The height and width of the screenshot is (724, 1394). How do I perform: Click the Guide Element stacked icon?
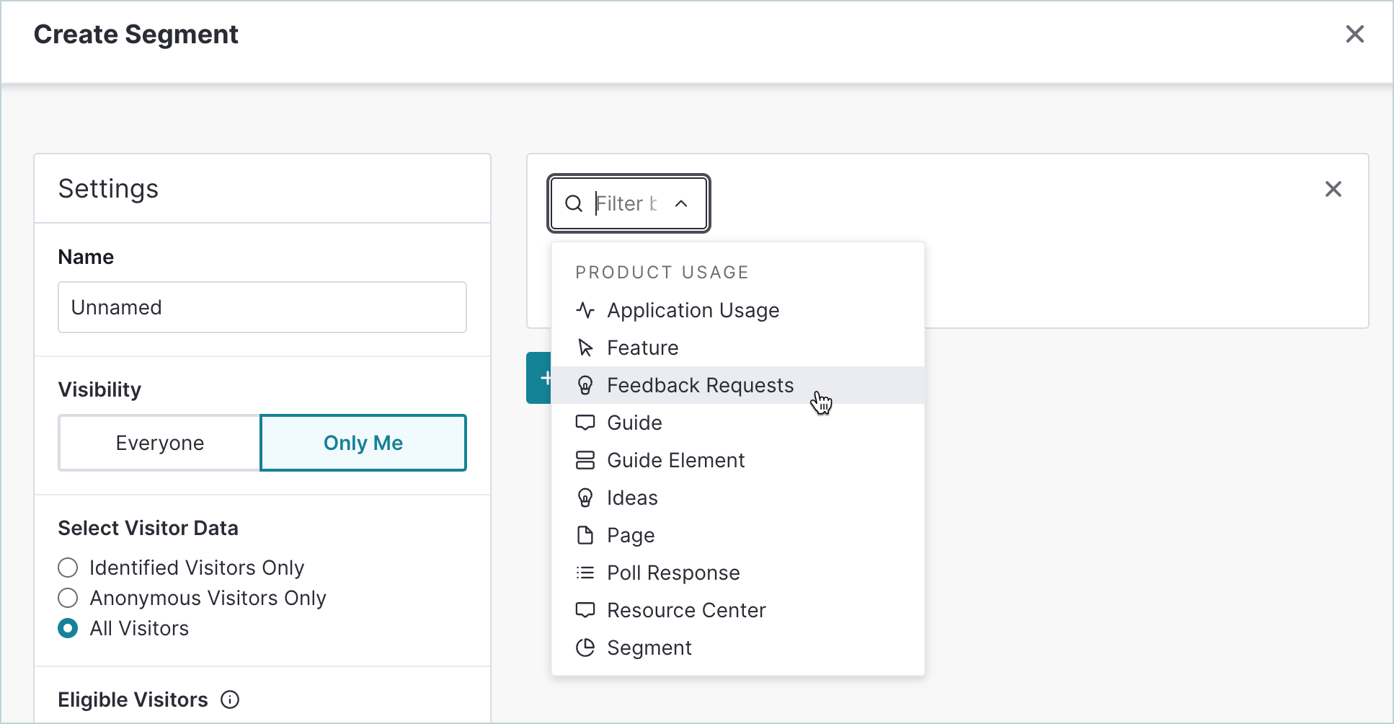click(585, 460)
